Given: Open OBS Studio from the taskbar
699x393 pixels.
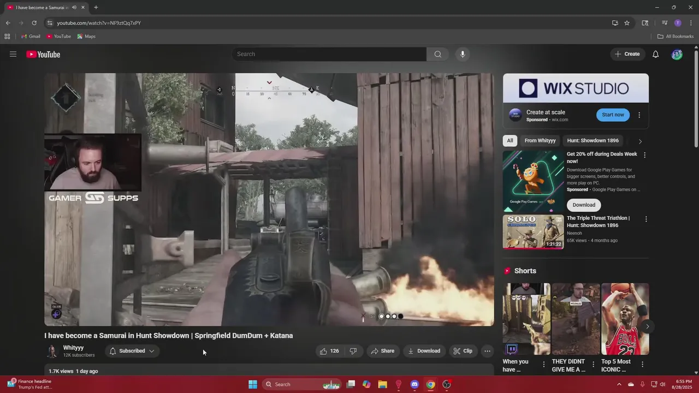Looking at the screenshot, I should [447, 384].
